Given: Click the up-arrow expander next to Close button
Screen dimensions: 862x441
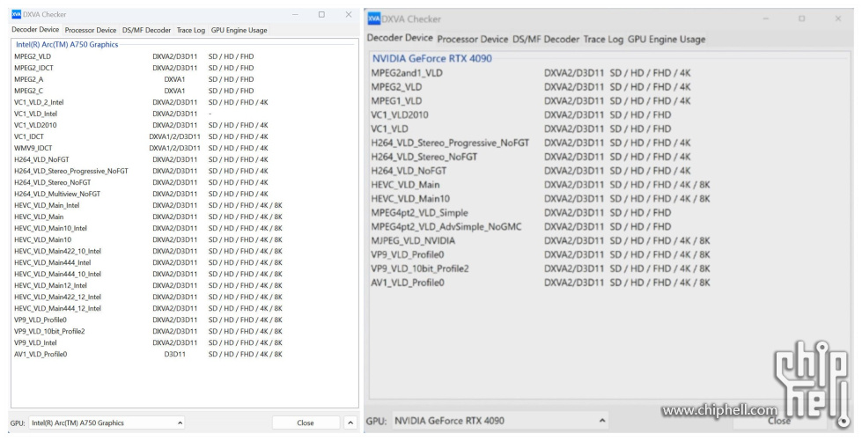Looking at the screenshot, I should [350, 423].
